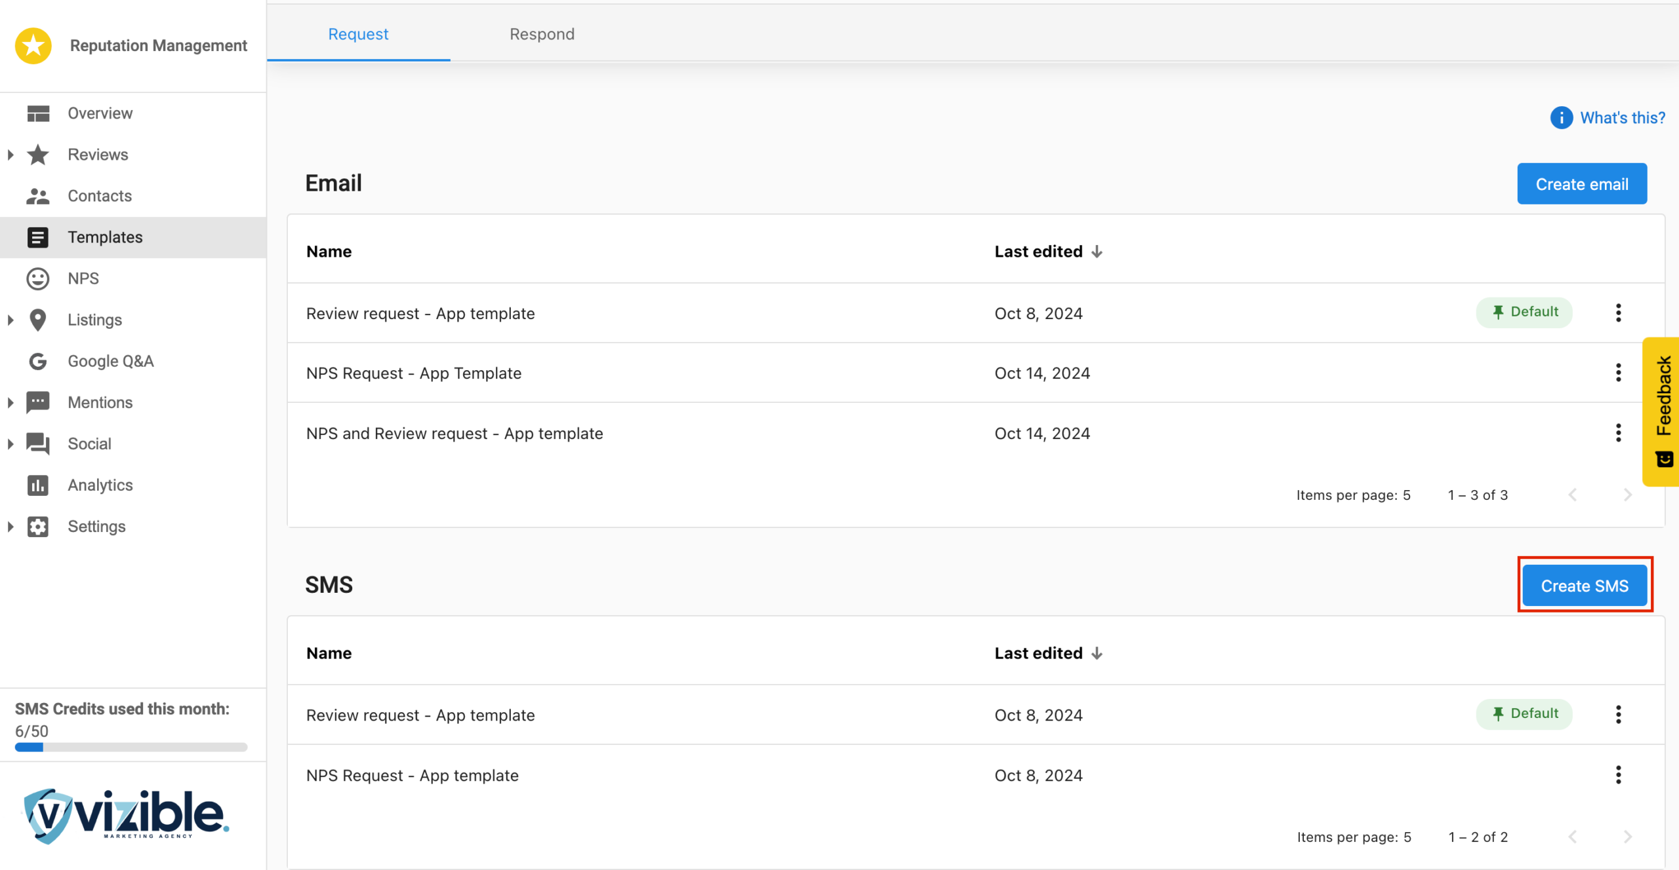Expand the Listings sidebar section

pyautogui.click(x=10, y=320)
